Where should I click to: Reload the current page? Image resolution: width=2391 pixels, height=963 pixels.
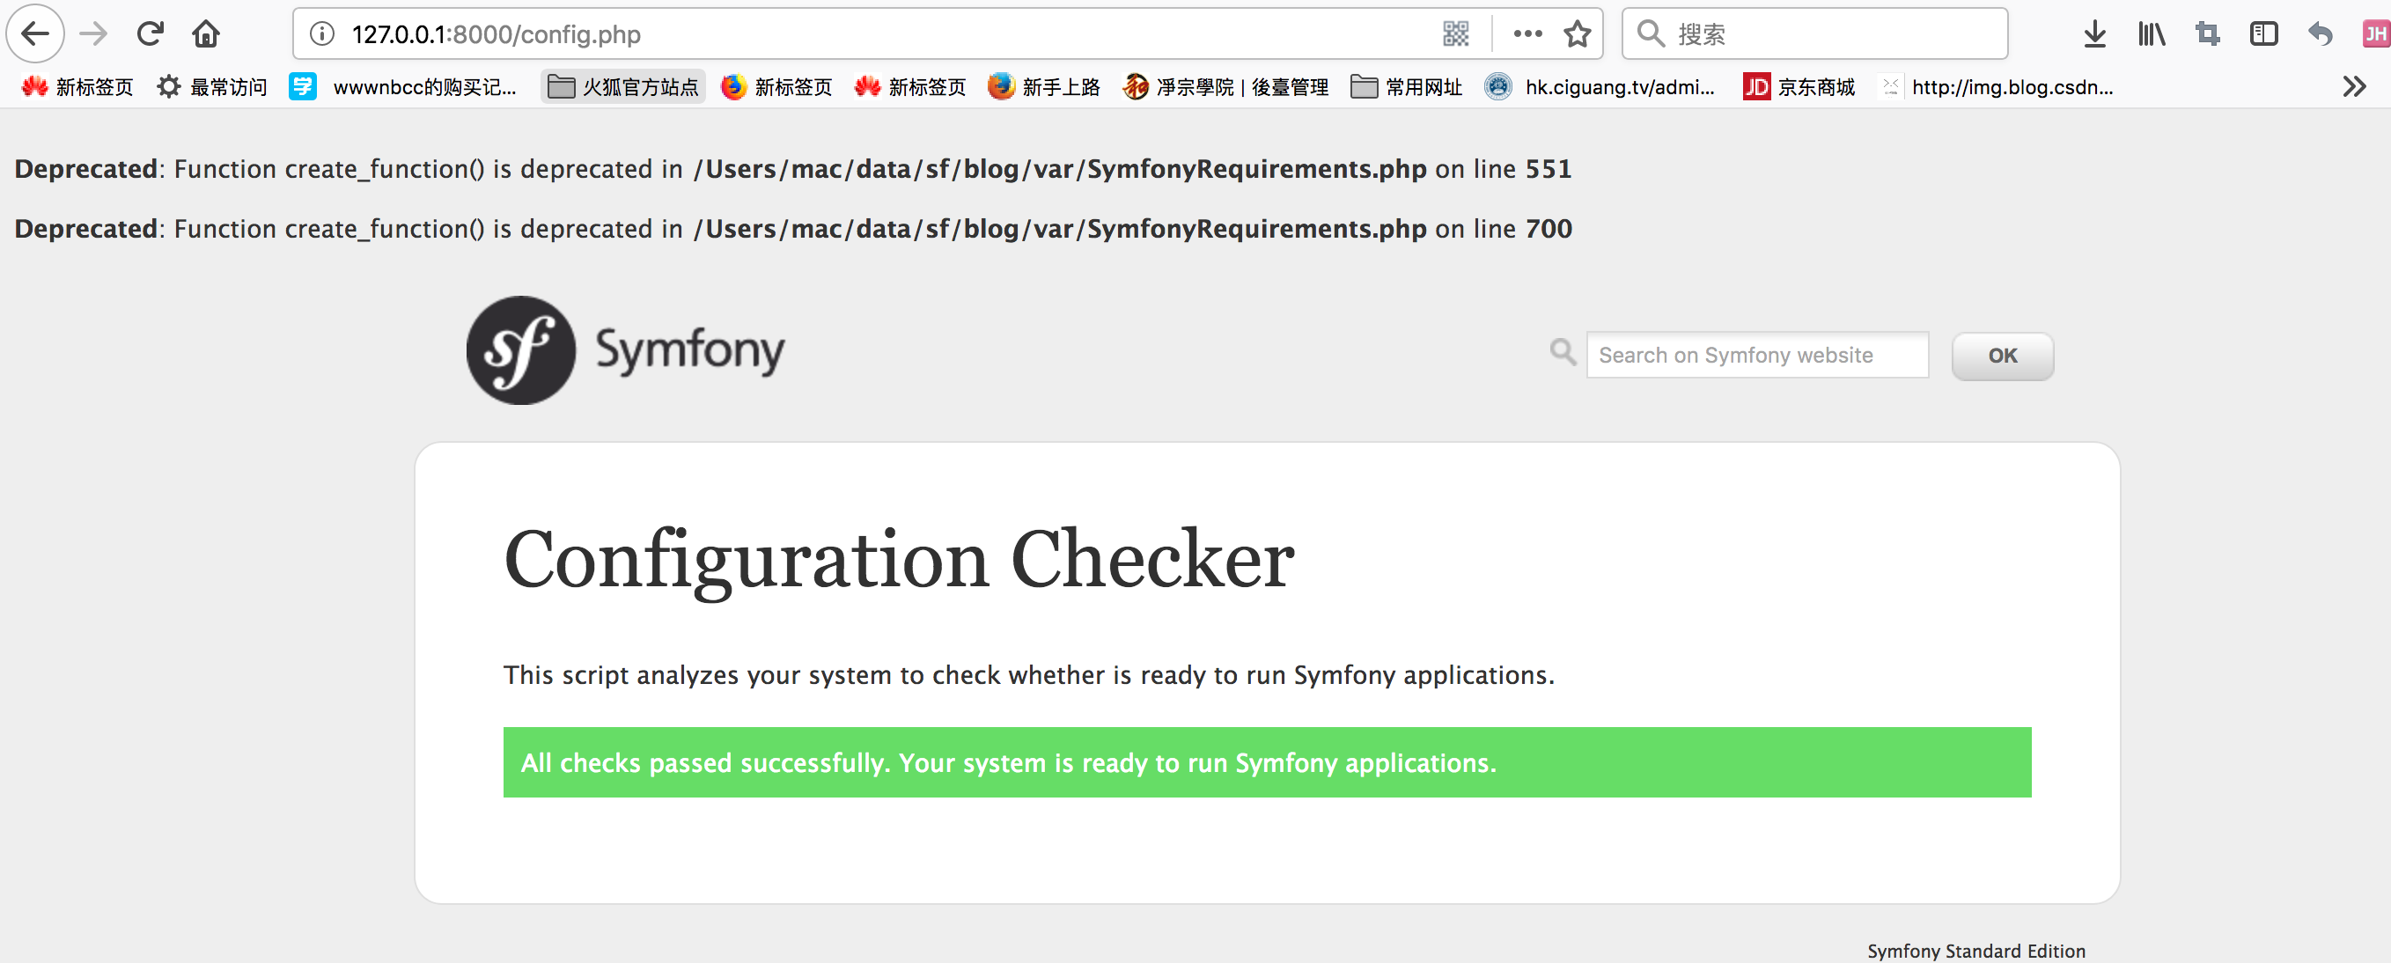[150, 34]
